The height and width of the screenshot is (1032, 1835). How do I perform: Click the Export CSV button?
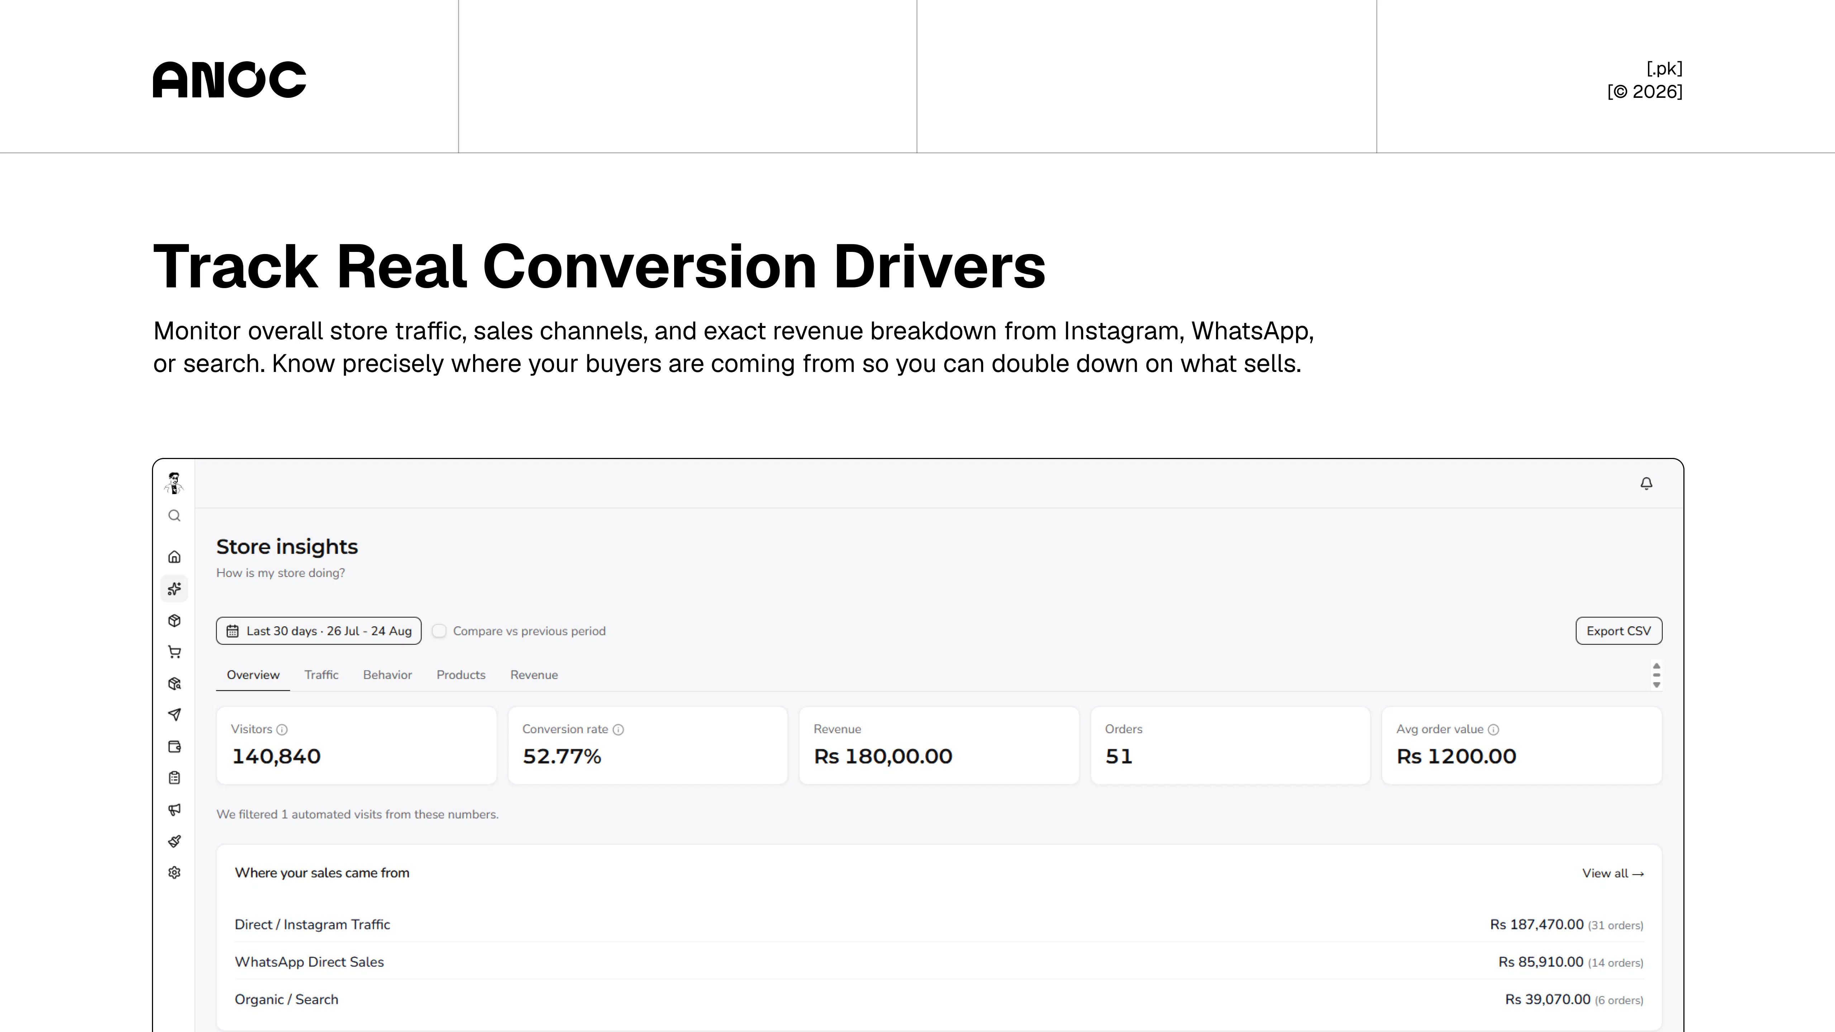[x=1619, y=631]
